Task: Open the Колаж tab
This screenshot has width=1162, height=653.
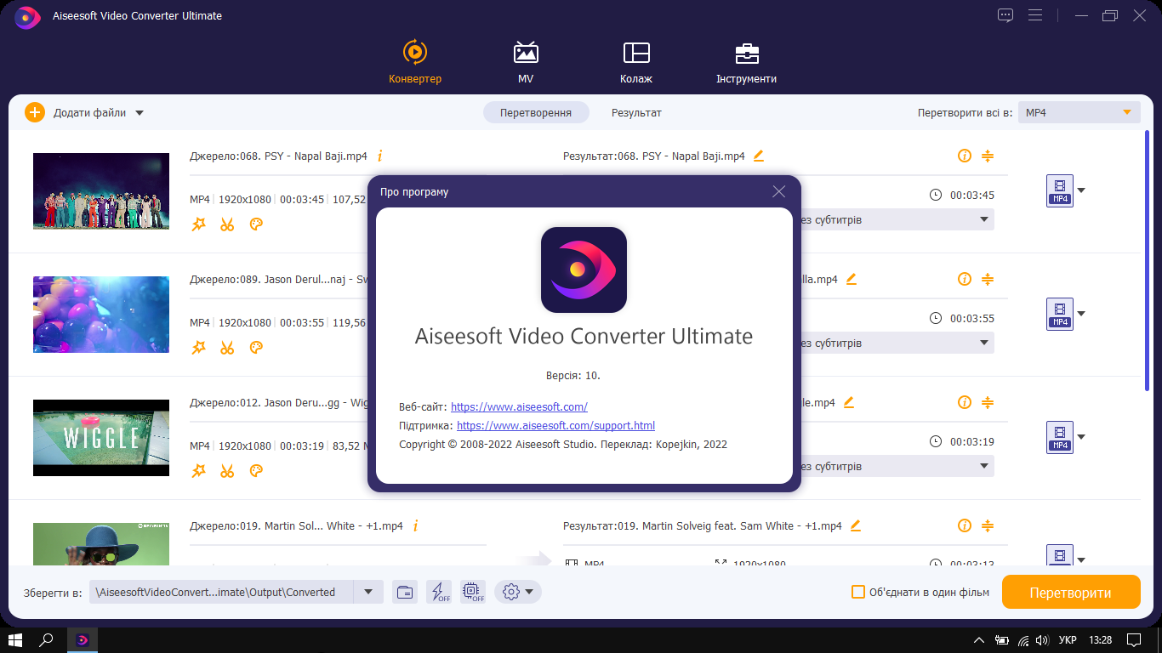Action: tap(636, 62)
